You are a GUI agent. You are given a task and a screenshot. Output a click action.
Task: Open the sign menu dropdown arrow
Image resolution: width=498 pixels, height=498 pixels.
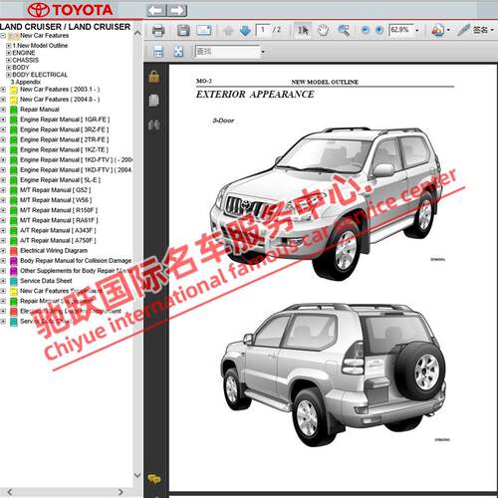(x=492, y=30)
